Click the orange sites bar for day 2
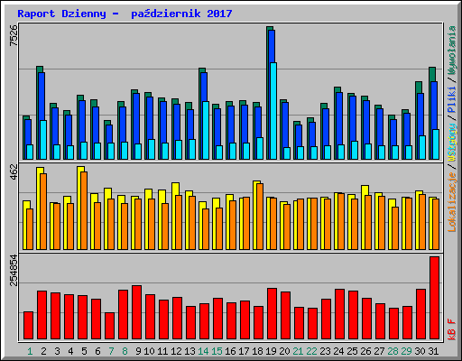This screenshot has width=462, height=361. 43,211
